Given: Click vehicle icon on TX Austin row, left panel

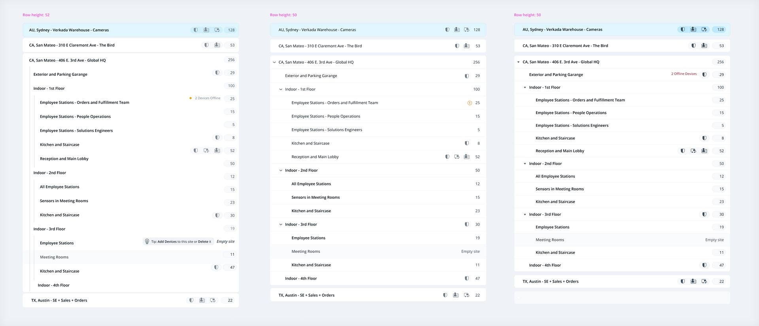Looking at the screenshot, I should tap(213, 300).
